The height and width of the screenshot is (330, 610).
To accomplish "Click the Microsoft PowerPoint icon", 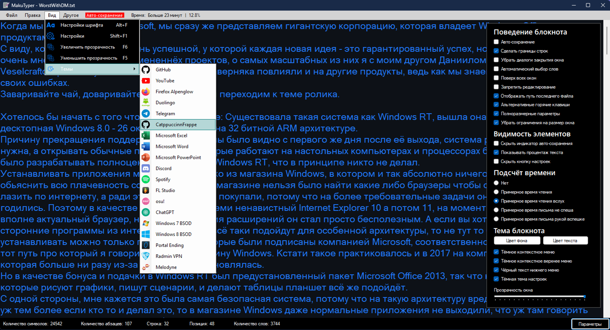I will point(146,158).
